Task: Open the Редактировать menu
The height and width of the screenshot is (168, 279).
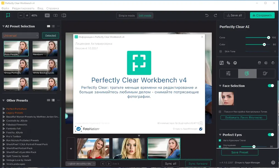Action: coord(23,8)
